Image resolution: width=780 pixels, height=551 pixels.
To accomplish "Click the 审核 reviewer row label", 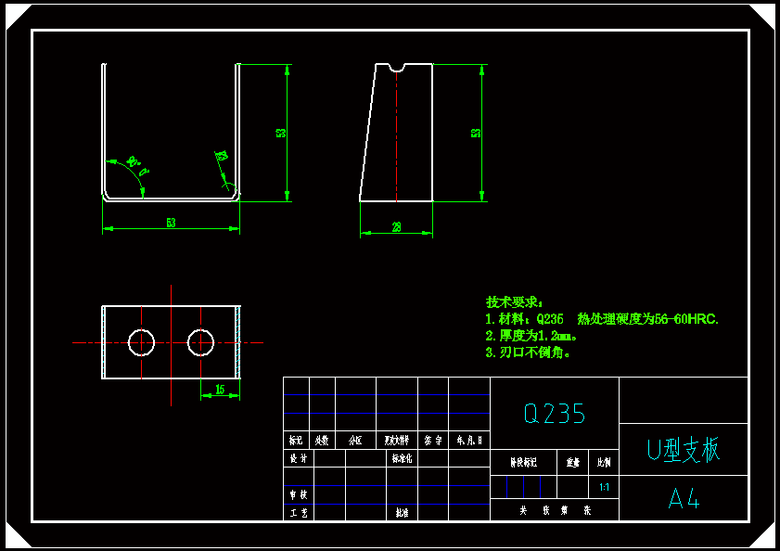I will click(x=299, y=493).
